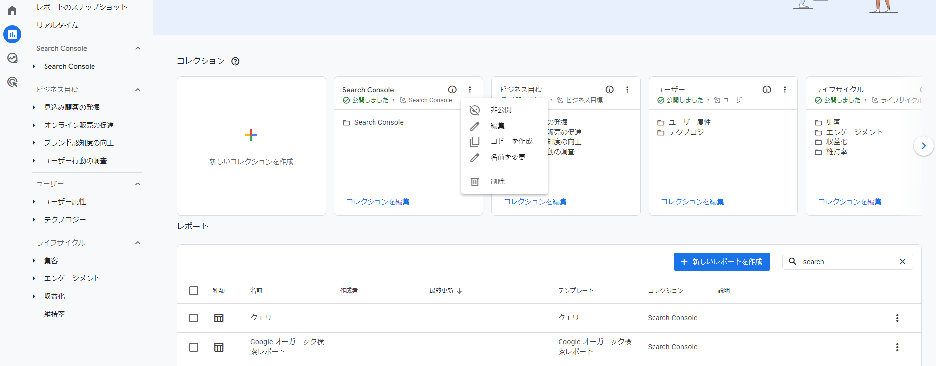Open the Home icon in left rail
The width and height of the screenshot is (936, 366).
(12, 10)
